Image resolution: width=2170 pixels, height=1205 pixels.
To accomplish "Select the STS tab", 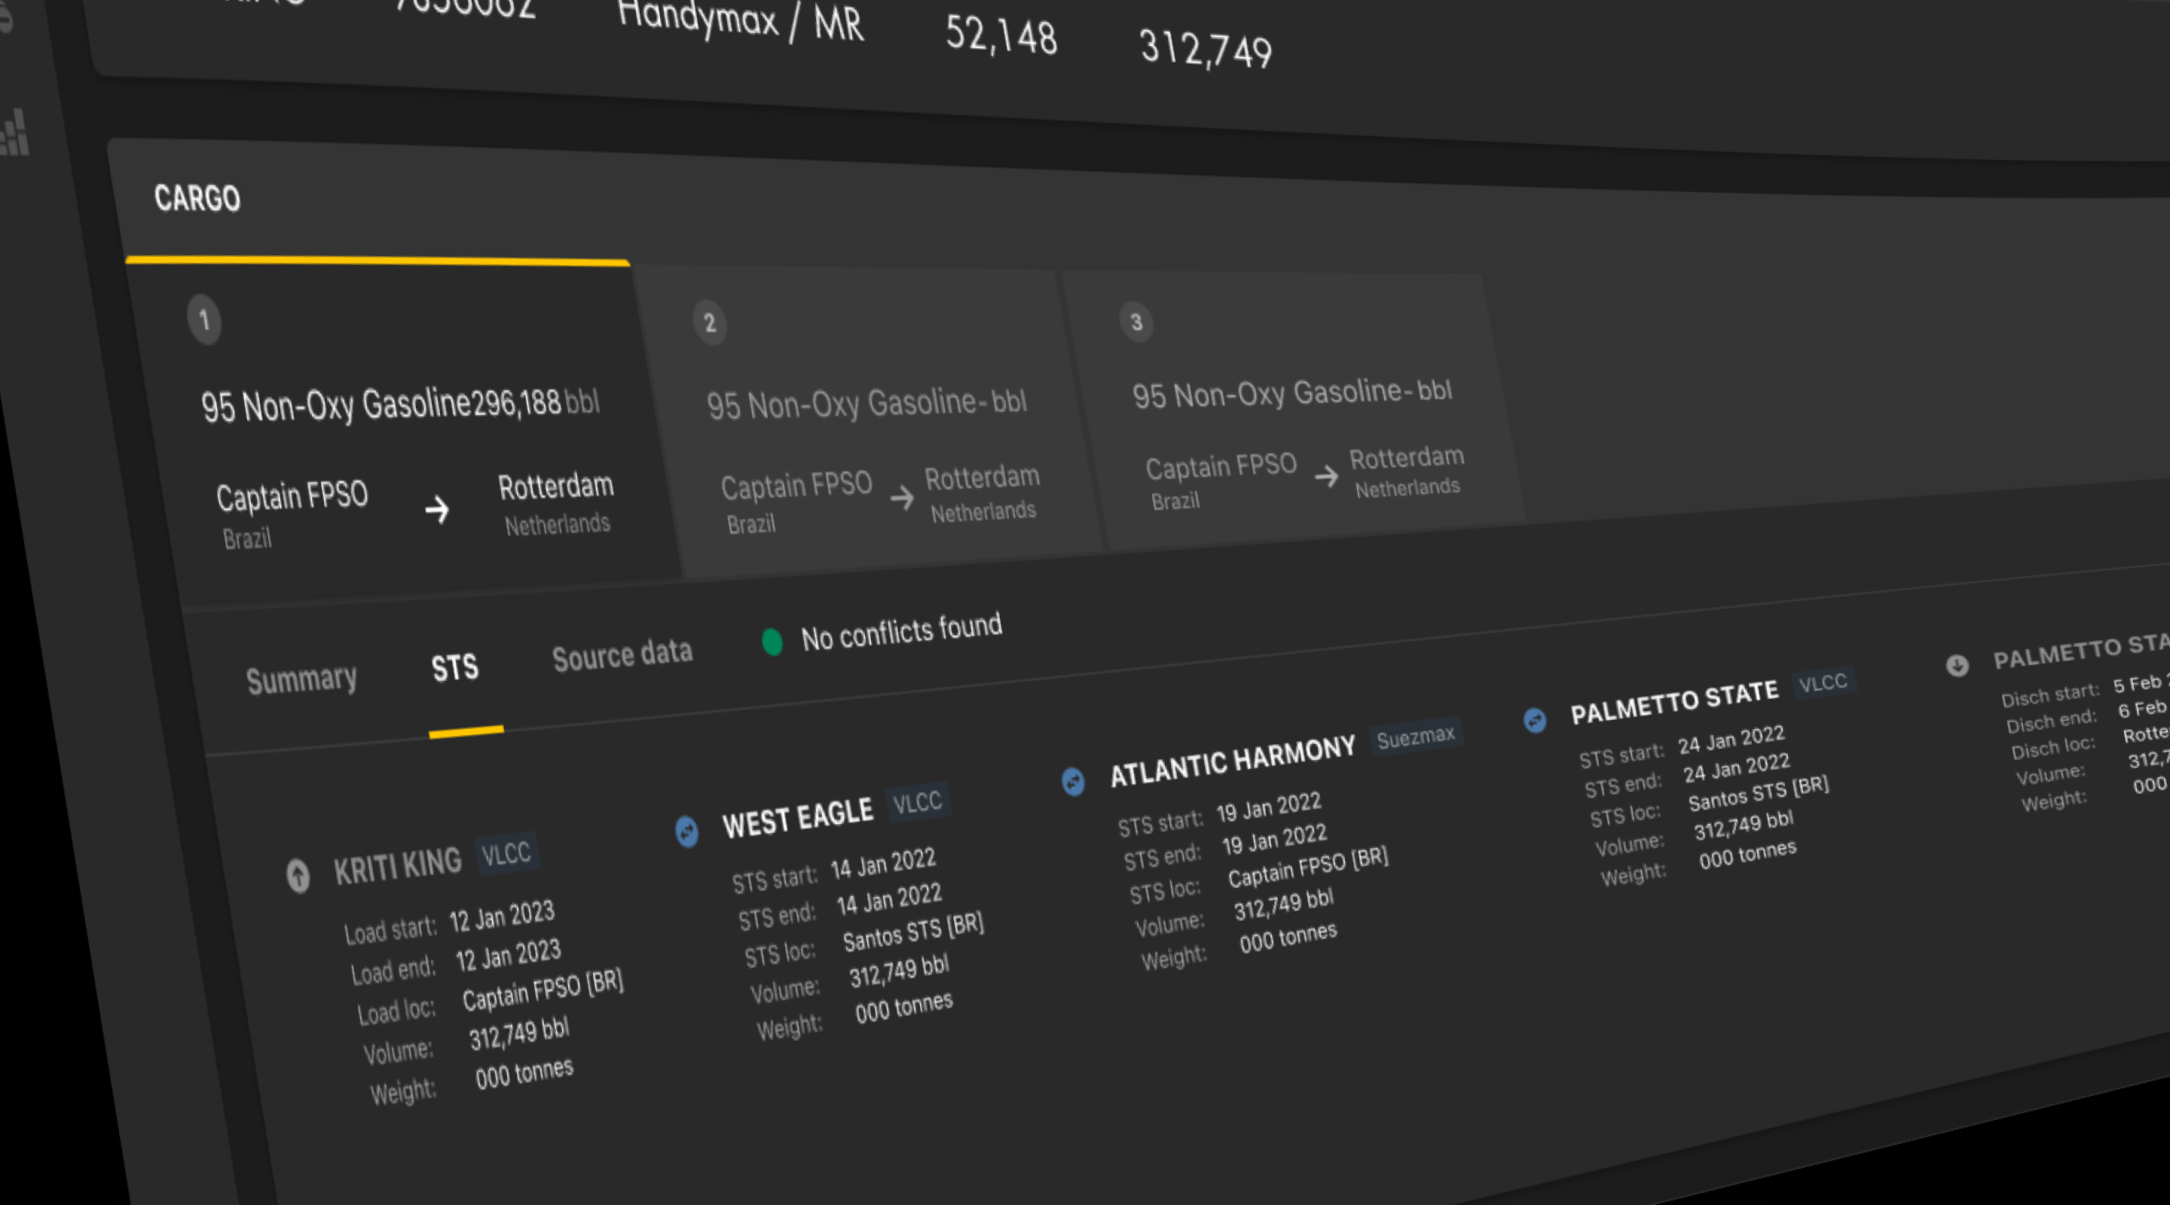I will click(x=455, y=668).
